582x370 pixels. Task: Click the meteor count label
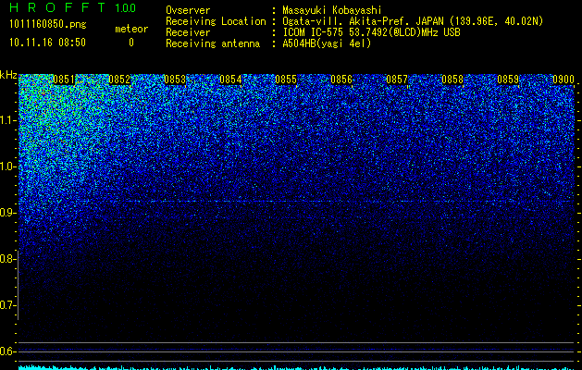[x=131, y=29]
